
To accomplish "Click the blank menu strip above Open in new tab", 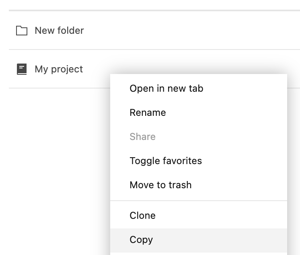I will pyautogui.click(x=199, y=77).
